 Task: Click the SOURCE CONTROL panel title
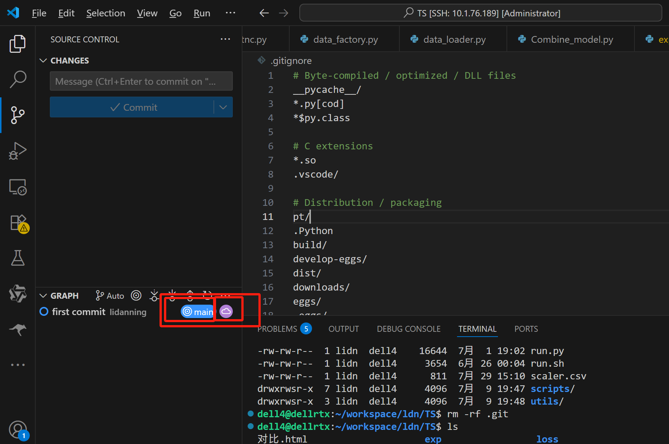click(85, 39)
